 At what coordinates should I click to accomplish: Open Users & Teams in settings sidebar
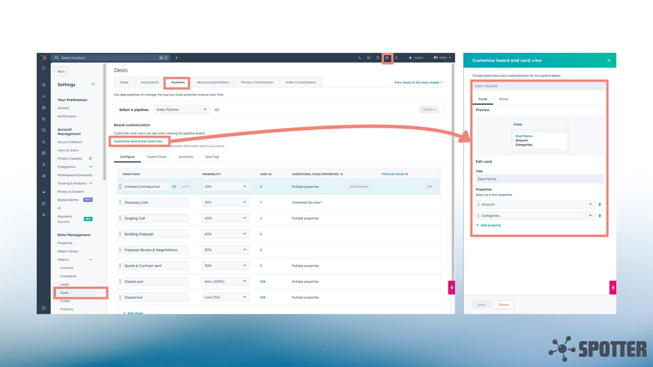(68, 150)
